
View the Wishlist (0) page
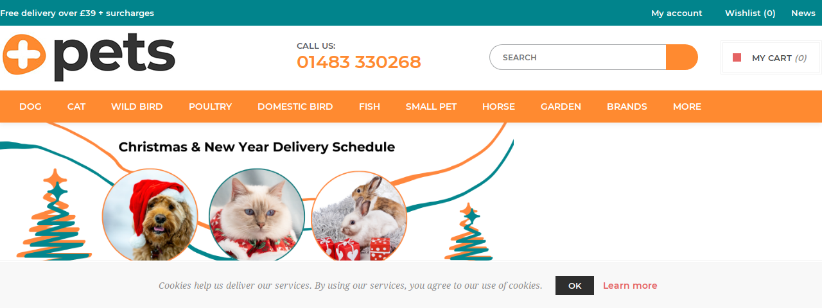[x=750, y=13]
